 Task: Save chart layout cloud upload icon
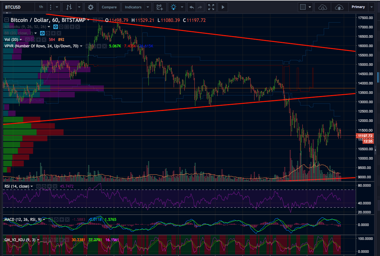339,7
